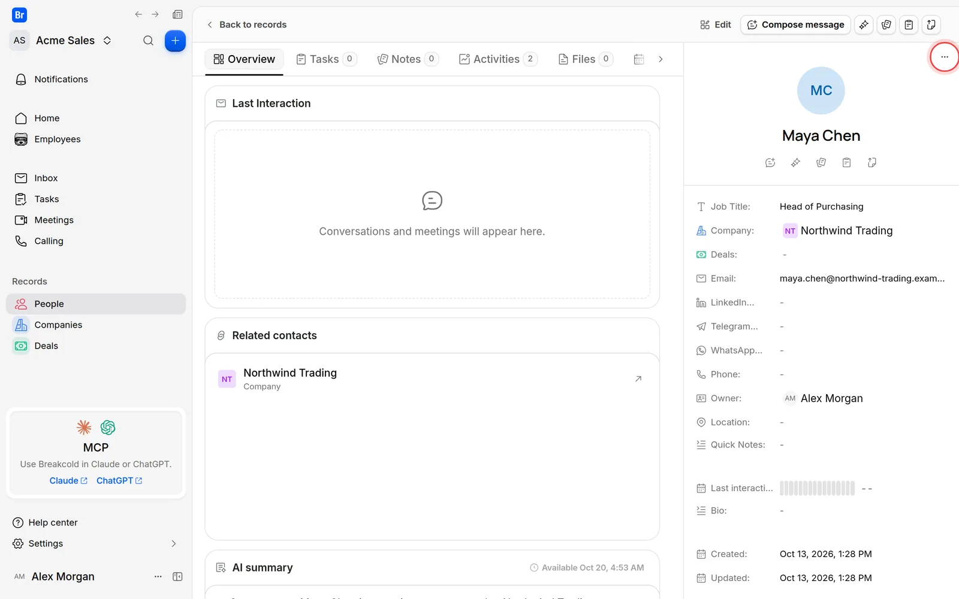The height and width of the screenshot is (599, 959).
Task: Click file upload icon below Maya Chen's name
Action: tap(872, 162)
